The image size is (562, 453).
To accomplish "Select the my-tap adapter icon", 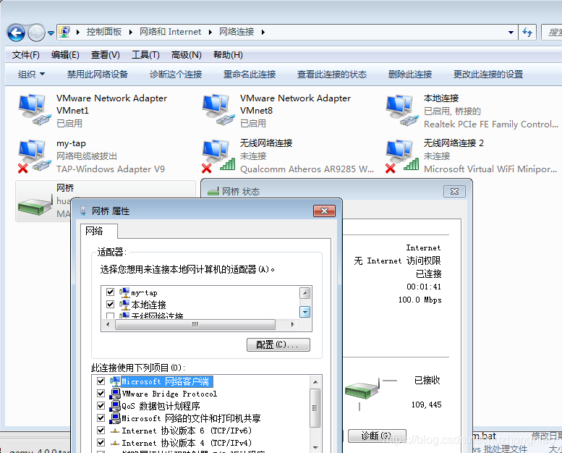I will 35,156.
